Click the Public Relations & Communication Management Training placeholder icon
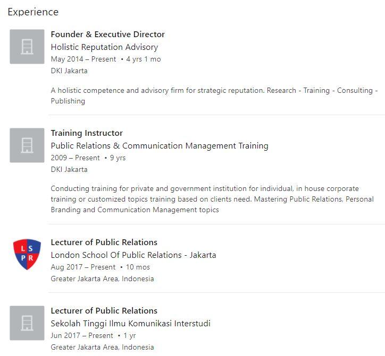The height and width of the screenshot is (356, 385). pyautogui.click(x=27, y=145)
